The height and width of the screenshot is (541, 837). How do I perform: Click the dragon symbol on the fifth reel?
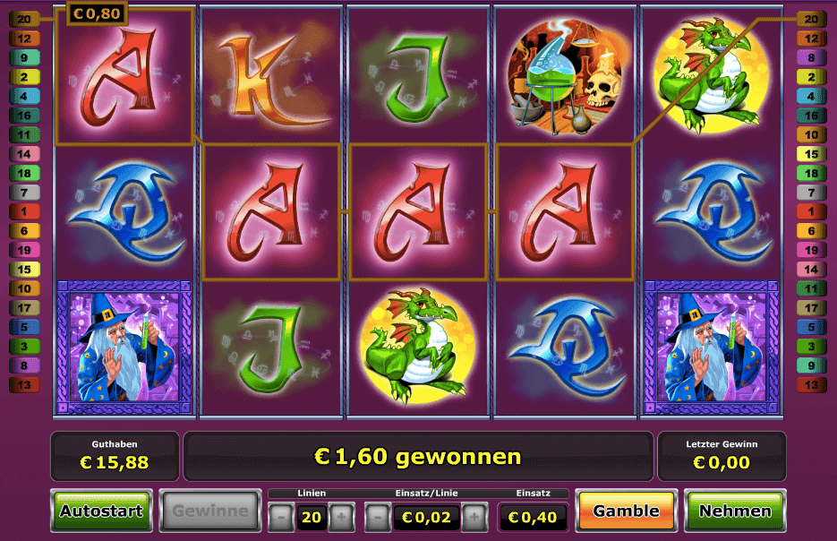[712, 75]
